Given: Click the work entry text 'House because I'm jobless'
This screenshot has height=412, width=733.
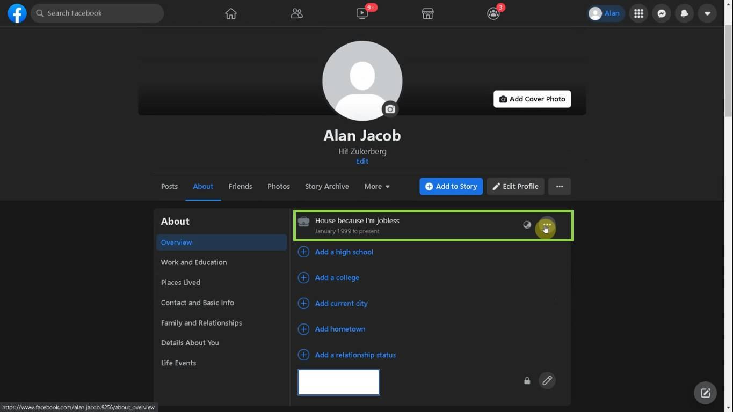Looking at the screenshot, I should click(x=357, y=220).
